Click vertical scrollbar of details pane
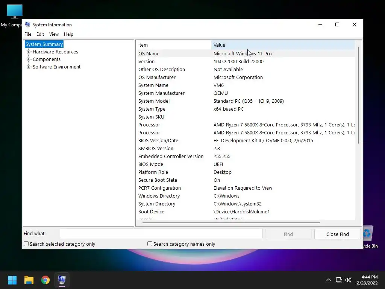This screenshot has height=289, width=385. 358,95
